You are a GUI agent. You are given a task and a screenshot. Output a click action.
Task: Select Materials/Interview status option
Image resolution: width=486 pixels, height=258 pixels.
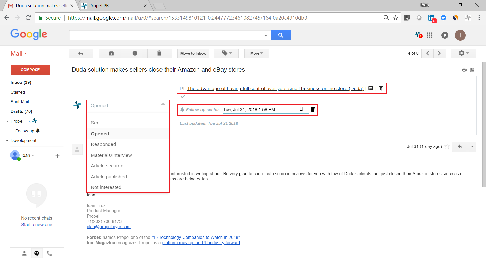(128, 155)
